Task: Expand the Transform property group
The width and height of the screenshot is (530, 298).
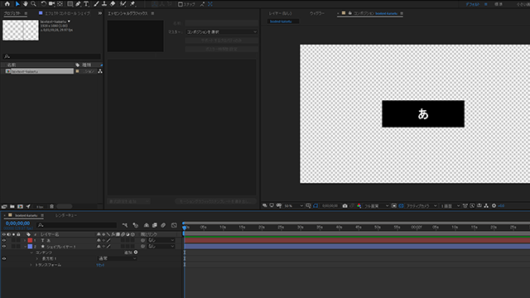Action: (31, 265)
